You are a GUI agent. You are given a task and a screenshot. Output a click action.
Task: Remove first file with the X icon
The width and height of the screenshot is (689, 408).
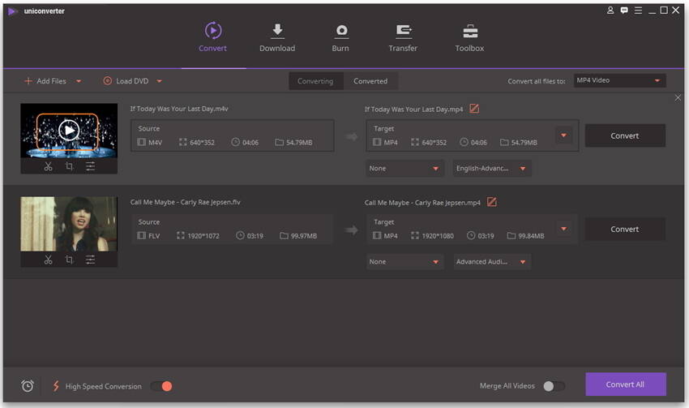(x=678, y=97)
